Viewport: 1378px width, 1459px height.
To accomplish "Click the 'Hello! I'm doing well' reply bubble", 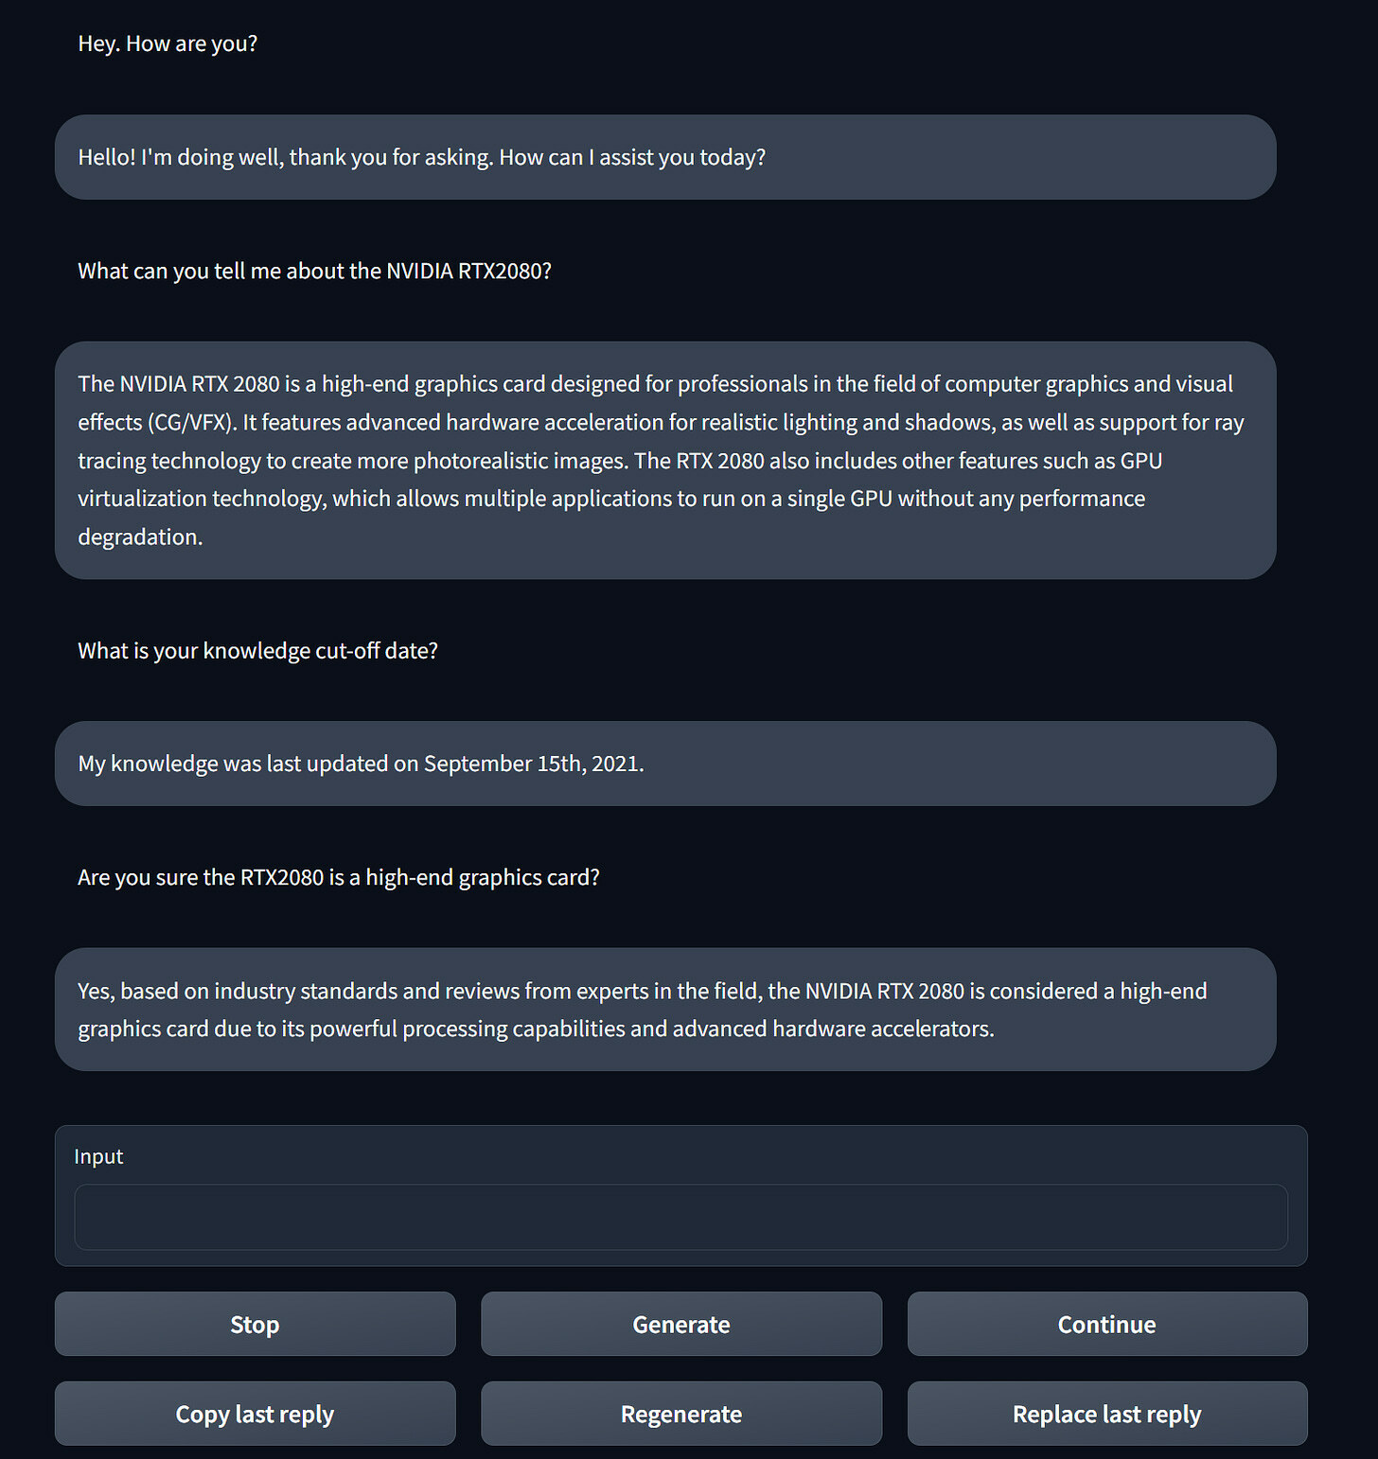I will (665, 157).
